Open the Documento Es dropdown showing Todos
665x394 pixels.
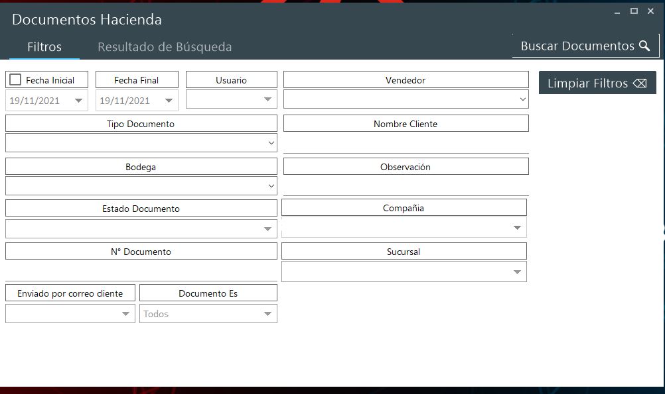tap(267, 314)
